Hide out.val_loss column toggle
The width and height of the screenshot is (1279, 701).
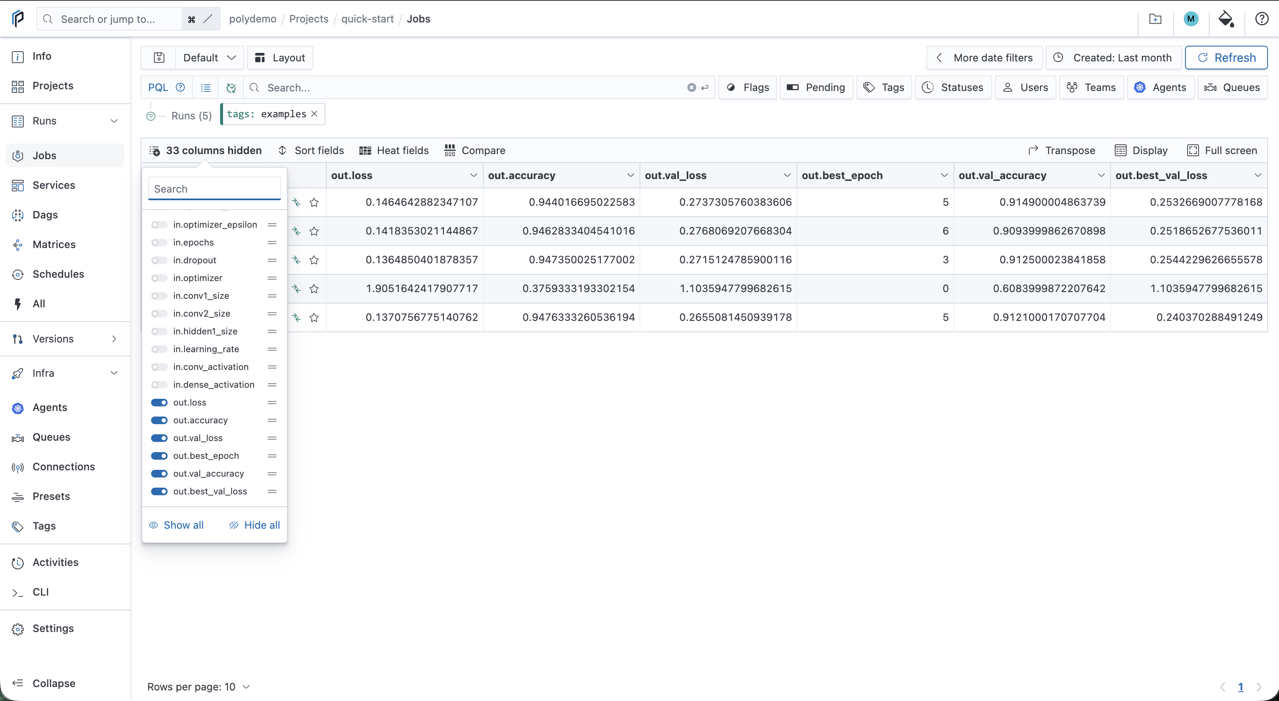(x=159, y=439)
